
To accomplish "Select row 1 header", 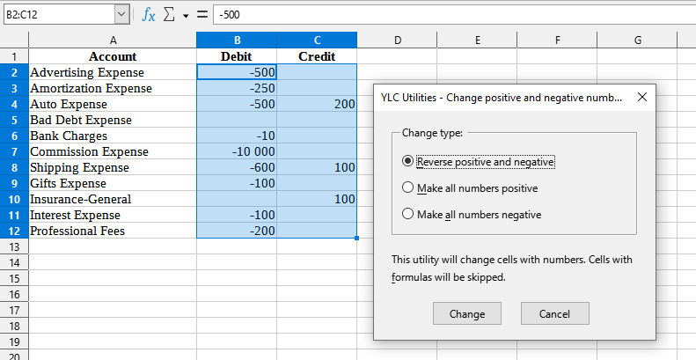I will point(14,56).
